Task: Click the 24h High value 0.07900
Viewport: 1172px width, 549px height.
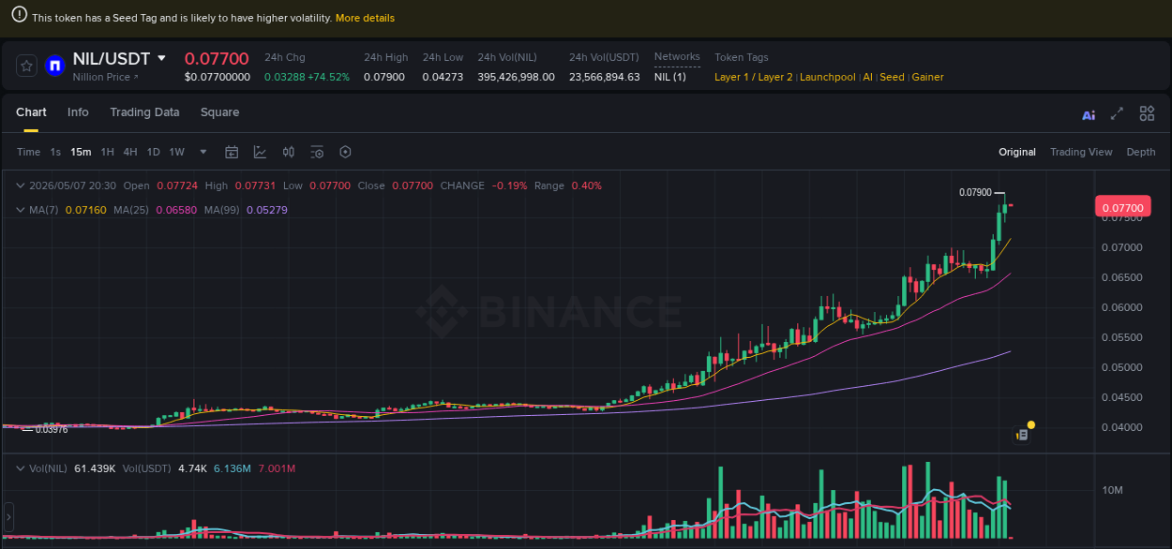Action: click(x=384, y=77)
